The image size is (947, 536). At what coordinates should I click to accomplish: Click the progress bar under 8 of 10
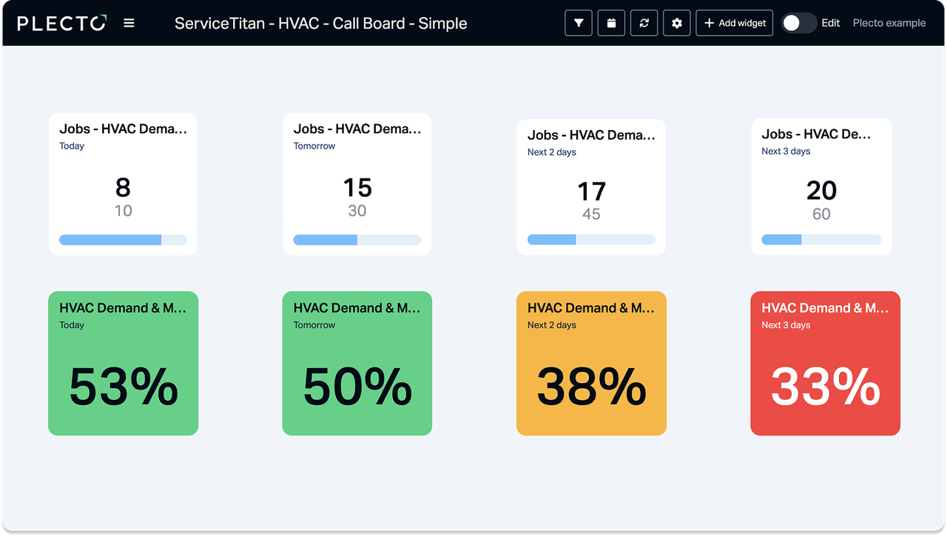123,240
